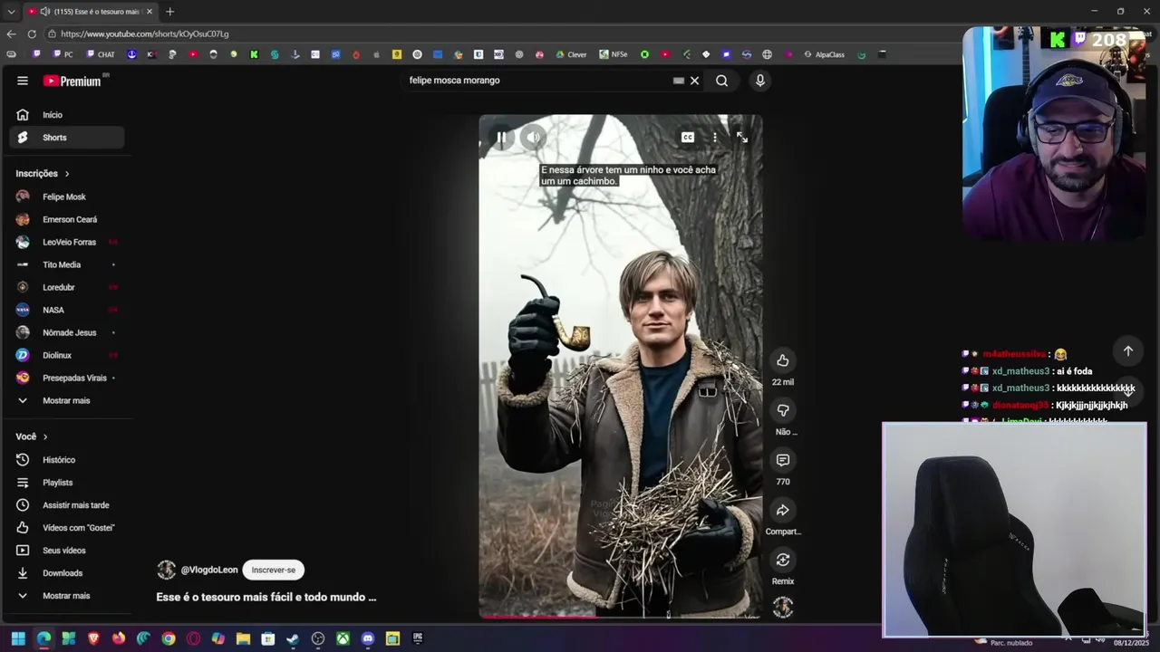Open Felipe Mosk subscription
Image resolution: width=1160 pixels, height=652 pixels.
tap(67, 197)
